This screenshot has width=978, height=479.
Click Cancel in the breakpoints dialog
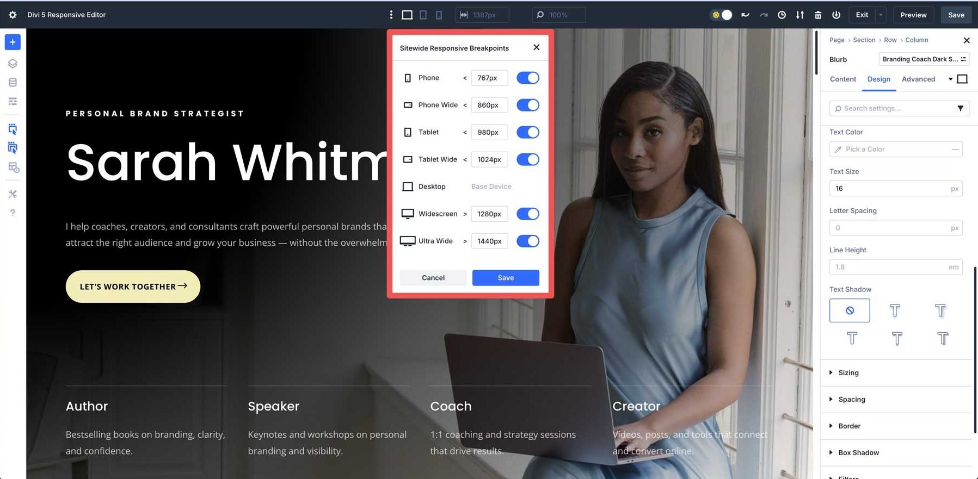pos(433,278)
